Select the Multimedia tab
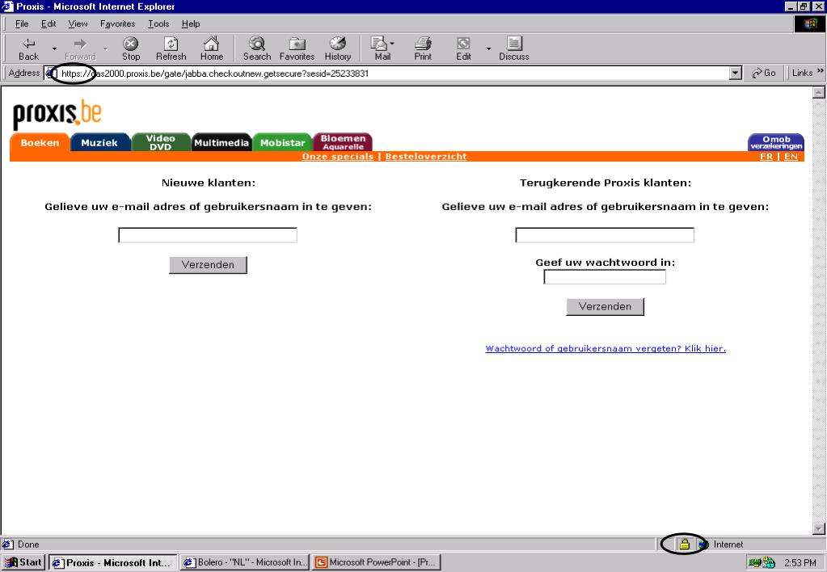The image size is (827, 572). pos(222,142)
